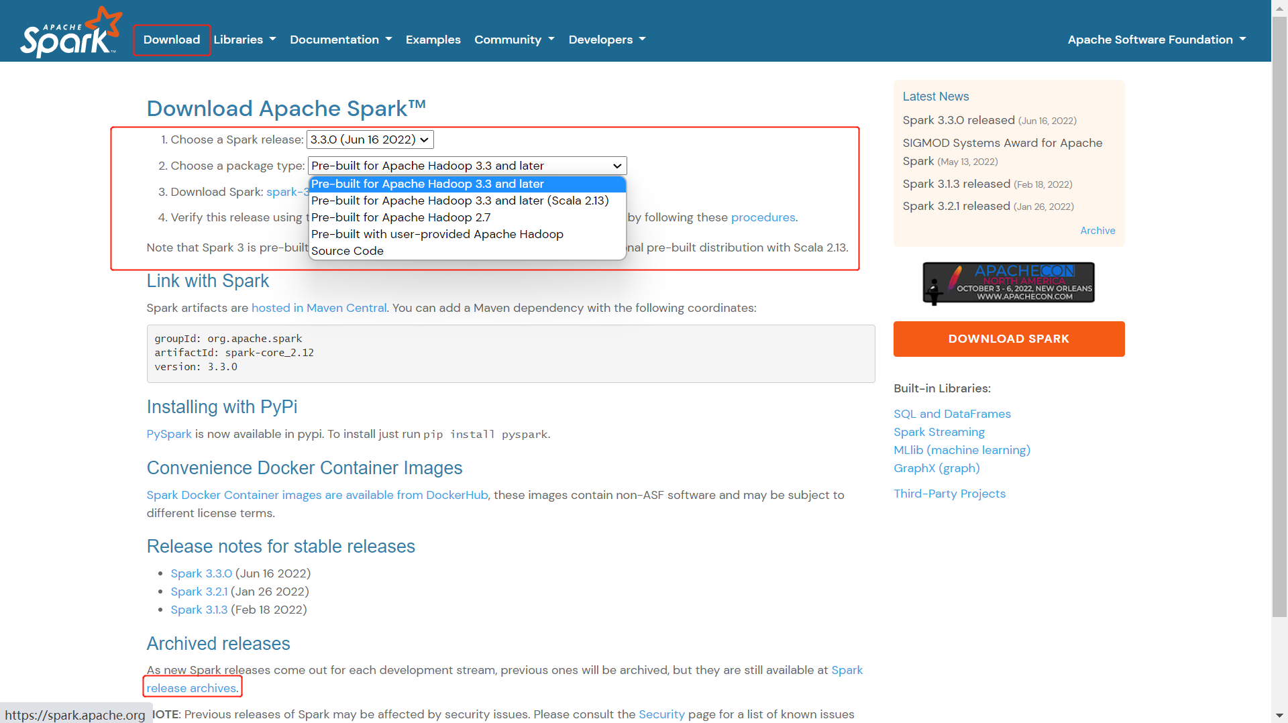The width and height of the screenshot is (1288, 723).
Task: Choose Hadoop 3.3 and later (Scala 2.13) option
Action: (467, 201)
